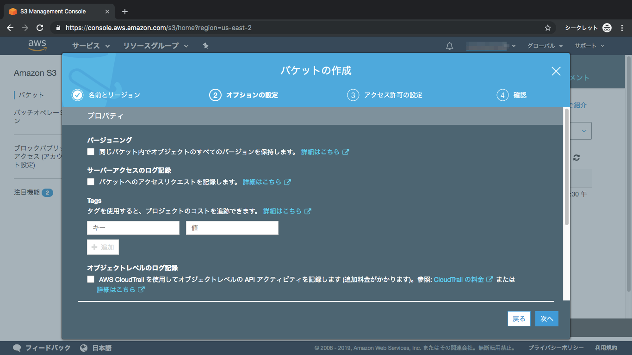Jump to step 3 アクセス許可の設定

pyautogui.click(x=385, y=95)
